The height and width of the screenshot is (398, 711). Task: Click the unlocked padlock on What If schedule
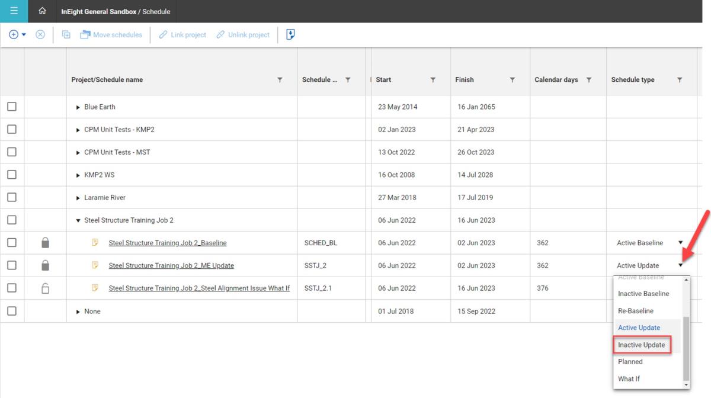tap(45, 288)
